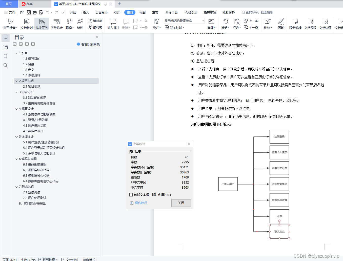Start 朗读 read aloud
Viewport: 343px width, 261px height.
80,24
